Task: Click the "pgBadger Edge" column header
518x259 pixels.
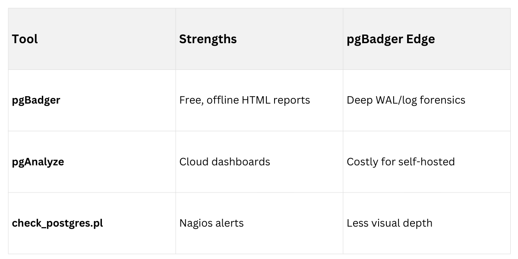Action: pos(391,39)
